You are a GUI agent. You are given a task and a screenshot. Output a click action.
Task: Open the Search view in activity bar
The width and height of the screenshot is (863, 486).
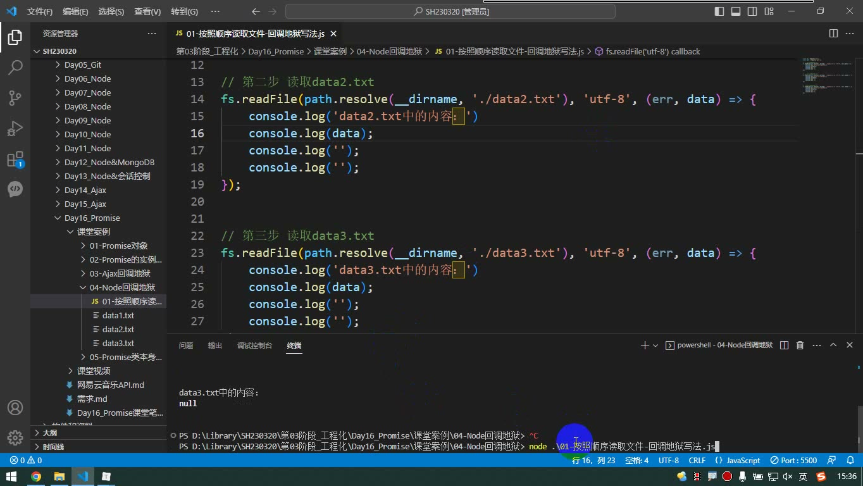(15, 68)
